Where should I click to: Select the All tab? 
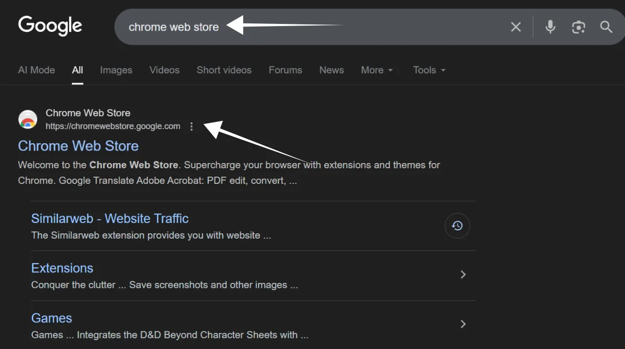pyautogui.click(x=78, y=70)
